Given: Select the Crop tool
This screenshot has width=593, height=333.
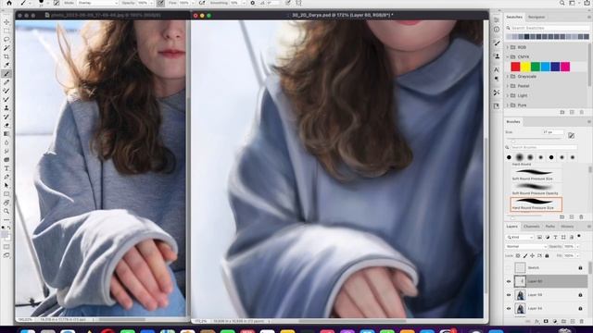Looking at the screenshot, I should pos(6,56).
